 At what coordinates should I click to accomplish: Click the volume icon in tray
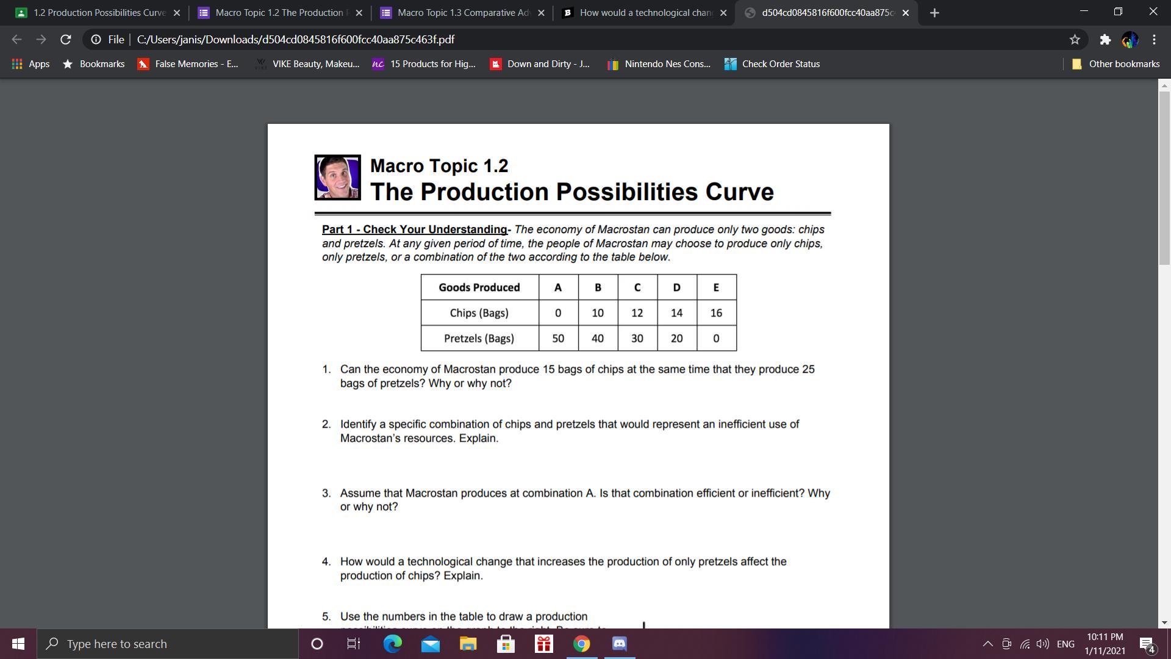coord(1043,644)
